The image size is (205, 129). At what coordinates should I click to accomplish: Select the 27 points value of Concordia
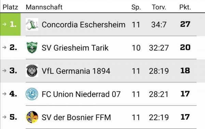pos(185,24)
